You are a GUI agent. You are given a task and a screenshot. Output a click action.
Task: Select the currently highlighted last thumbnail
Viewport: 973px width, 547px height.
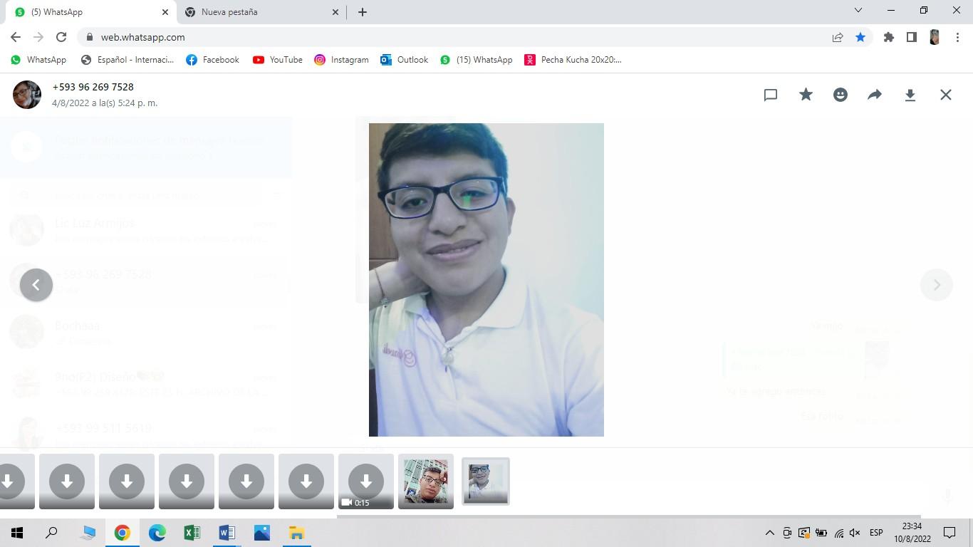click(x=486, y=481)
